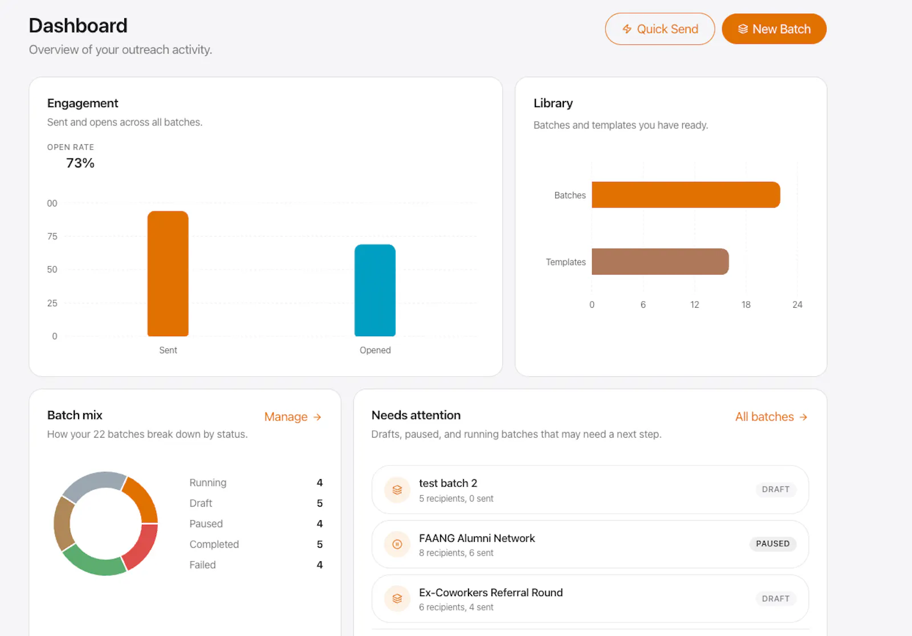Screen dimensions: 912x636
Task: Click the 73% open rate value
Action: (80, 163)
